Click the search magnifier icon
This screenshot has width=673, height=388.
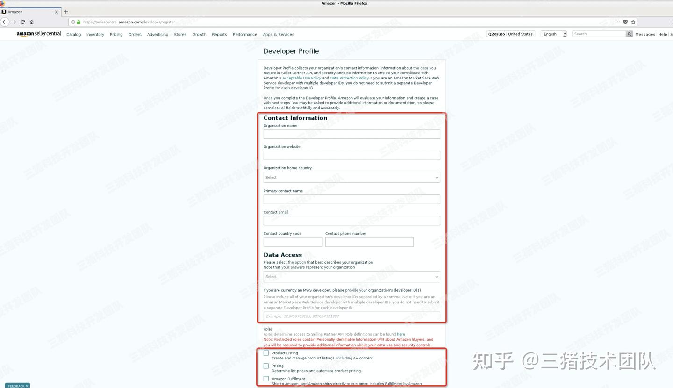pos(629,34)
